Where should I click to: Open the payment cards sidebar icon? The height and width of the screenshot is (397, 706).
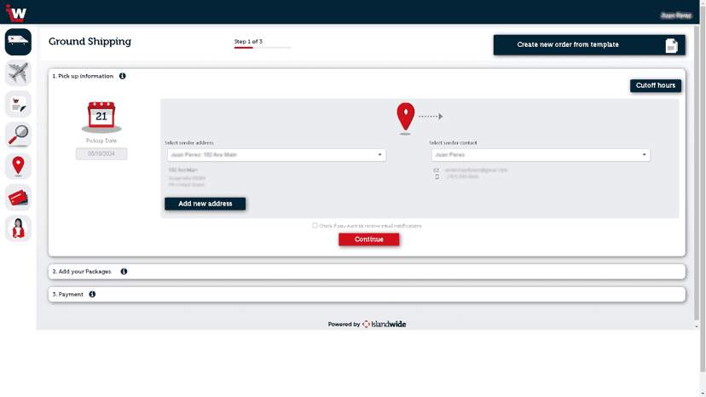pos(18,197)
